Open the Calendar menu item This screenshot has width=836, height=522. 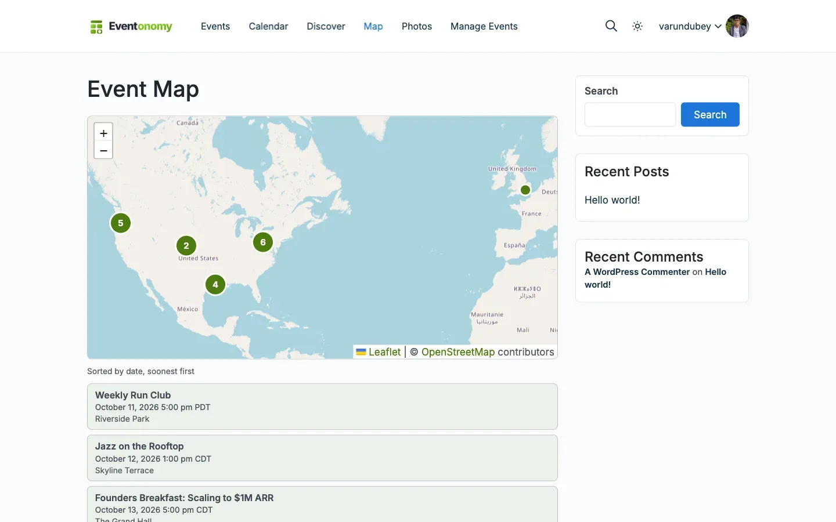268,26
